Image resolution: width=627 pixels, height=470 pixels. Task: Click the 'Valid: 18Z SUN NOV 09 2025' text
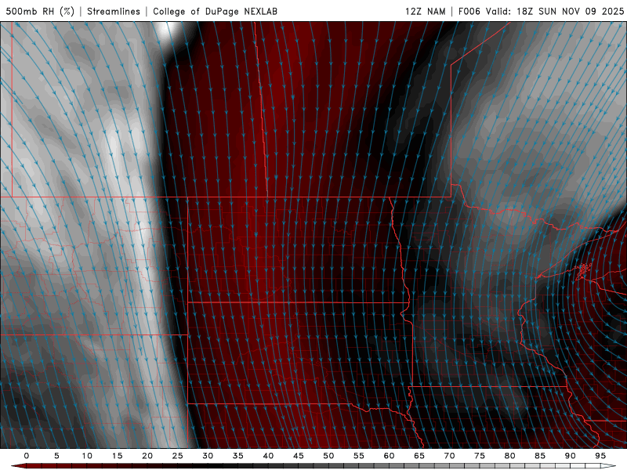(x=555, y=11)
